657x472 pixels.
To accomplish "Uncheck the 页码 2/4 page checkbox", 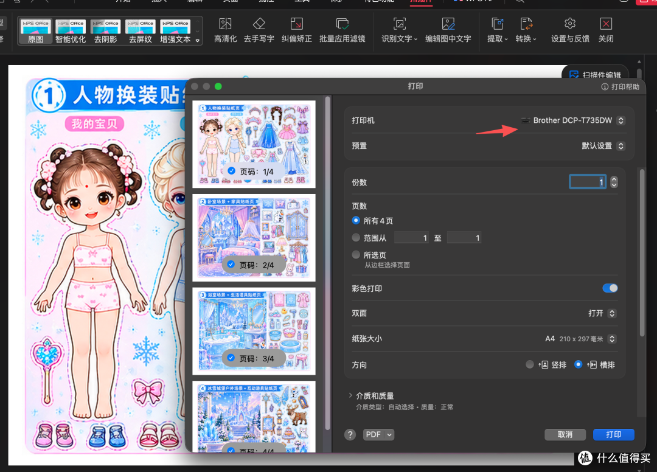I will (x=231, y=264).
